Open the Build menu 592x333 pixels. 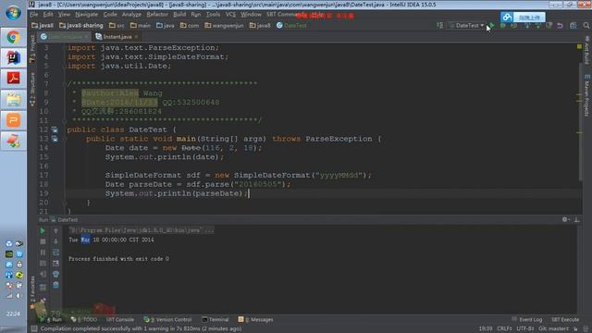click(179, 15)
